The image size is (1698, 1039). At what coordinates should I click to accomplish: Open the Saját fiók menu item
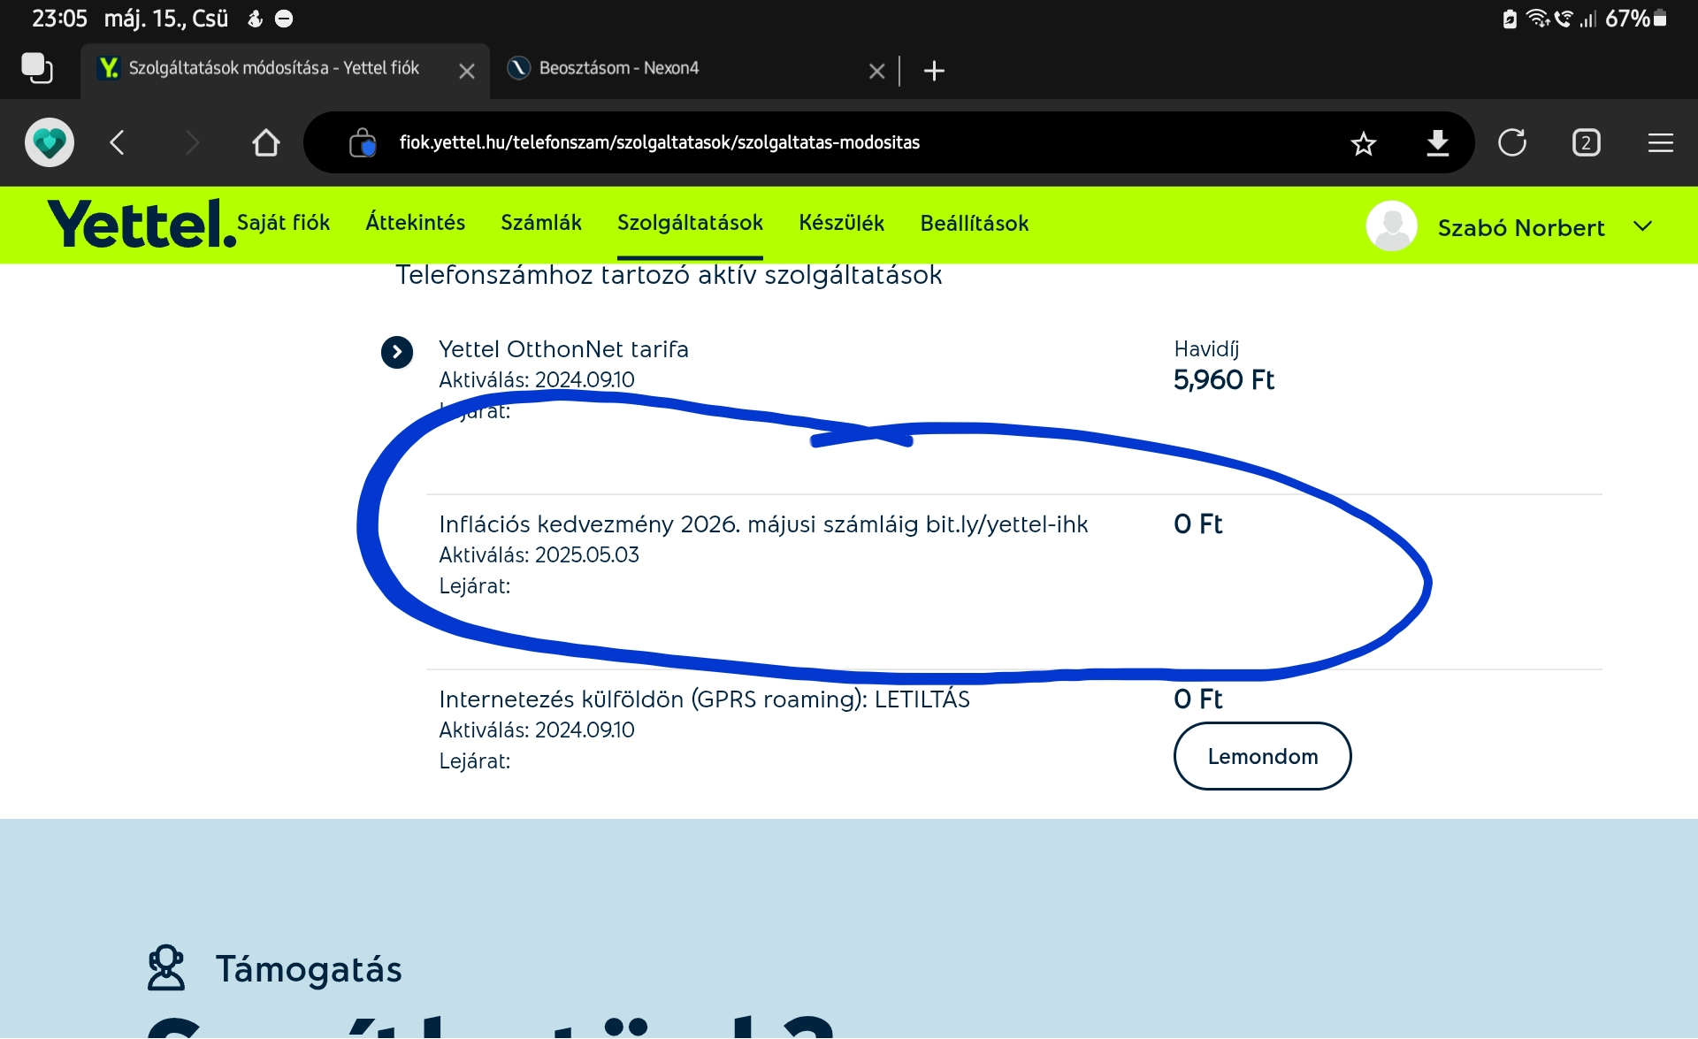[x=283, y=223]
